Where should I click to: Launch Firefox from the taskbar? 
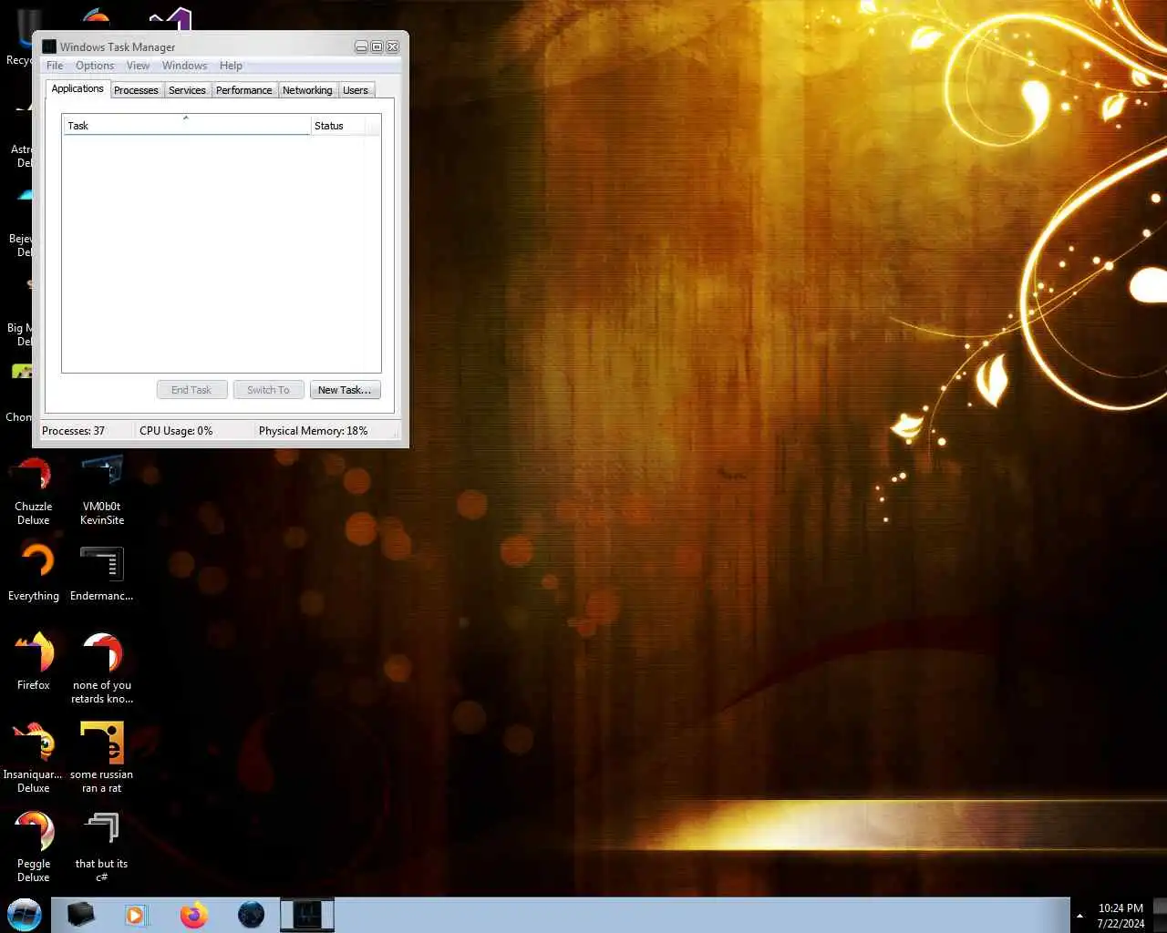pos(193,915)
